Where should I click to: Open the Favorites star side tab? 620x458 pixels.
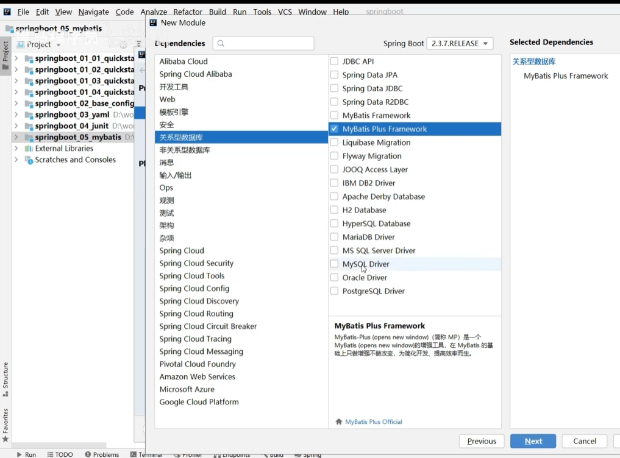pyautogui.click(x=5, y=425)
